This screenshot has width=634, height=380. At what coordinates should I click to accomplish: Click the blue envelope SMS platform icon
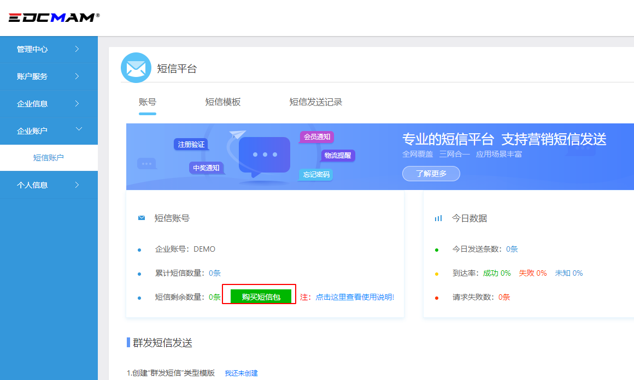(136, 68)
